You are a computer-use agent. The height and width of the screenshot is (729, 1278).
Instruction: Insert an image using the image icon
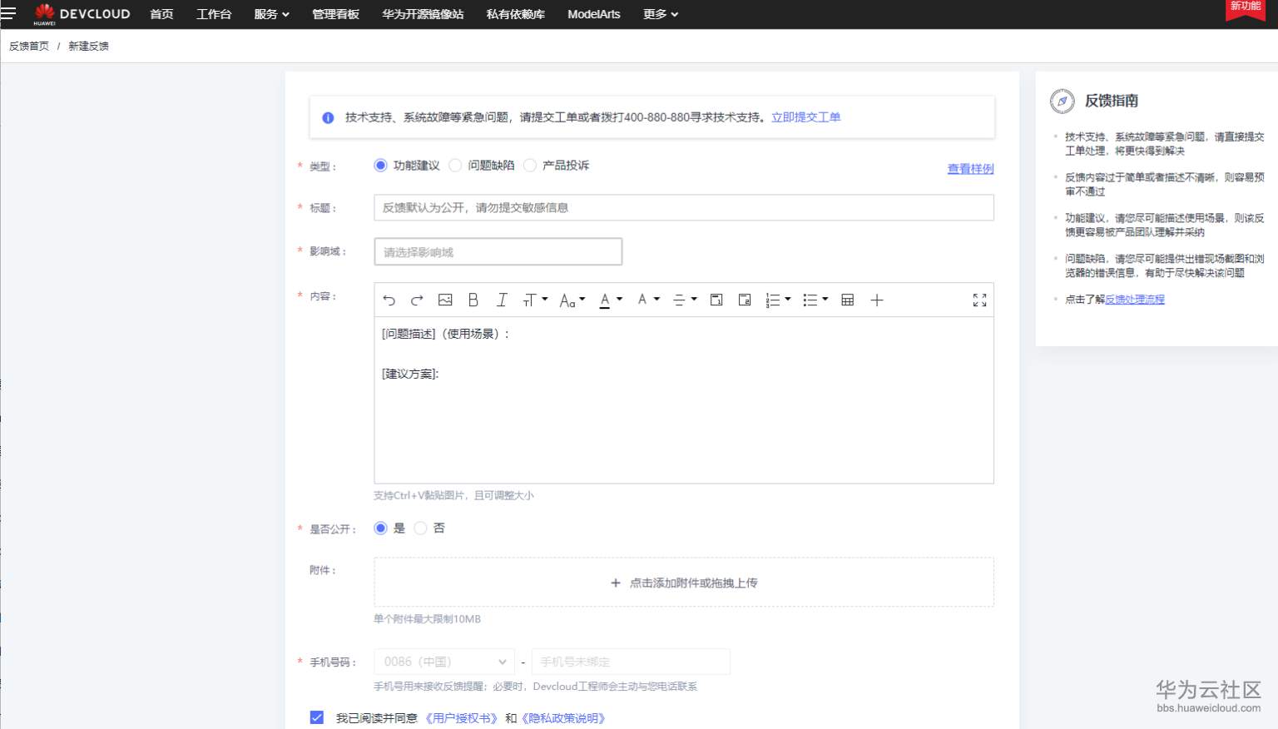click(445, 300)
